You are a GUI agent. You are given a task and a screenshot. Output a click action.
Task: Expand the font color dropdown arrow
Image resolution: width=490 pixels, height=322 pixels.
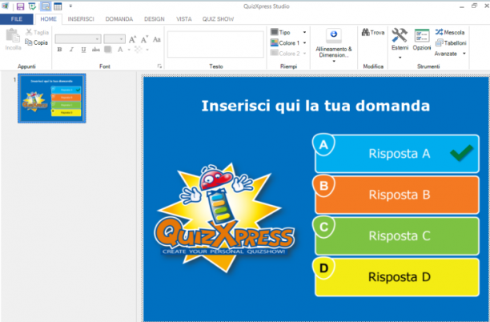(x=129, y=50)
